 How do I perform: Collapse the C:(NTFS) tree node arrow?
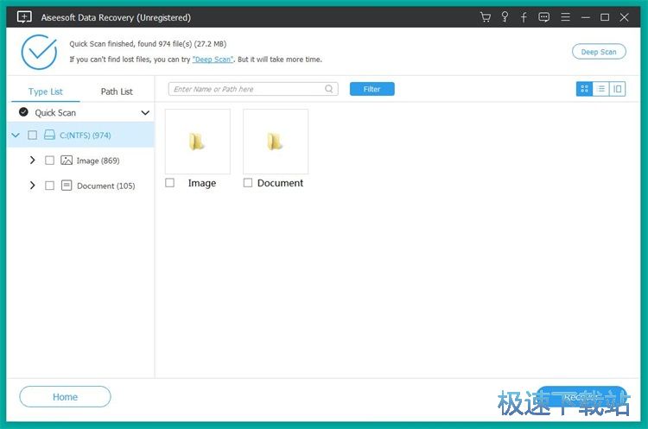(16, 135)
